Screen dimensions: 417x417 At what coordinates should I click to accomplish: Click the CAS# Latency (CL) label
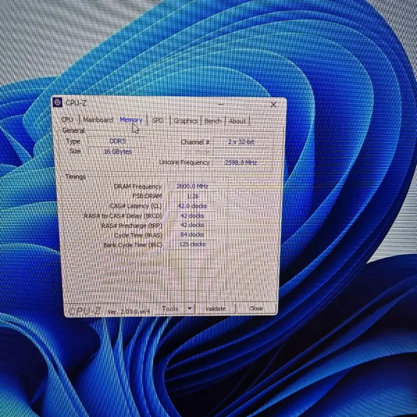tap(136, 206)
